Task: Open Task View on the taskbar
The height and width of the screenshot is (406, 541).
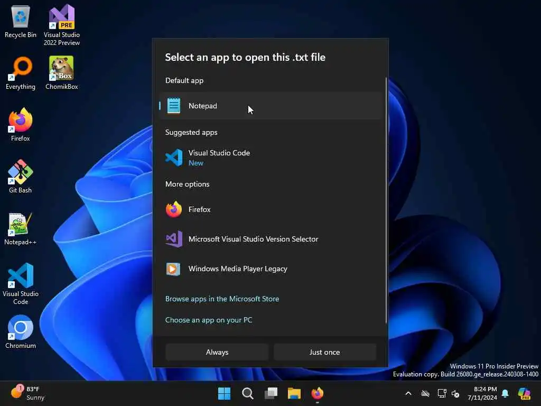Action: click(x=271, y=393)
